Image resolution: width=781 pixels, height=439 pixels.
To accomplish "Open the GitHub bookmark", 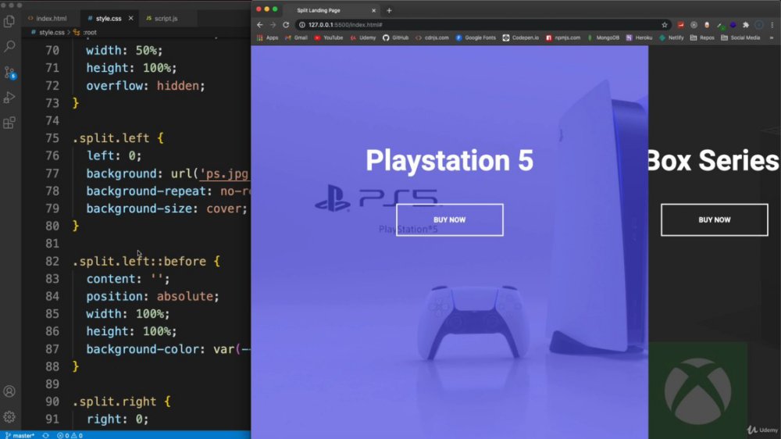I will tap(395, 37).
